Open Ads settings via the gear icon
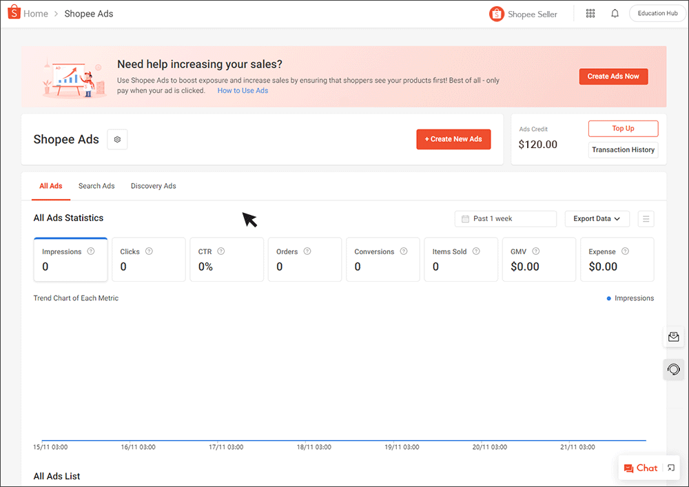This screenshot has width=689, height=487. pos(117,139)
